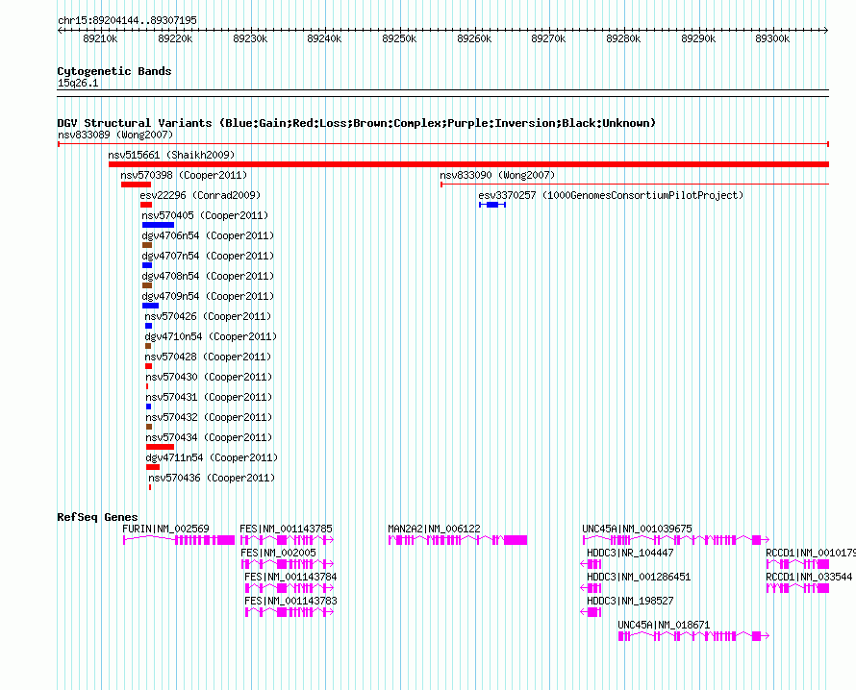Select the FES|NM_001143784 transcript label
This screenshot has height=690, width=856.
290,577
